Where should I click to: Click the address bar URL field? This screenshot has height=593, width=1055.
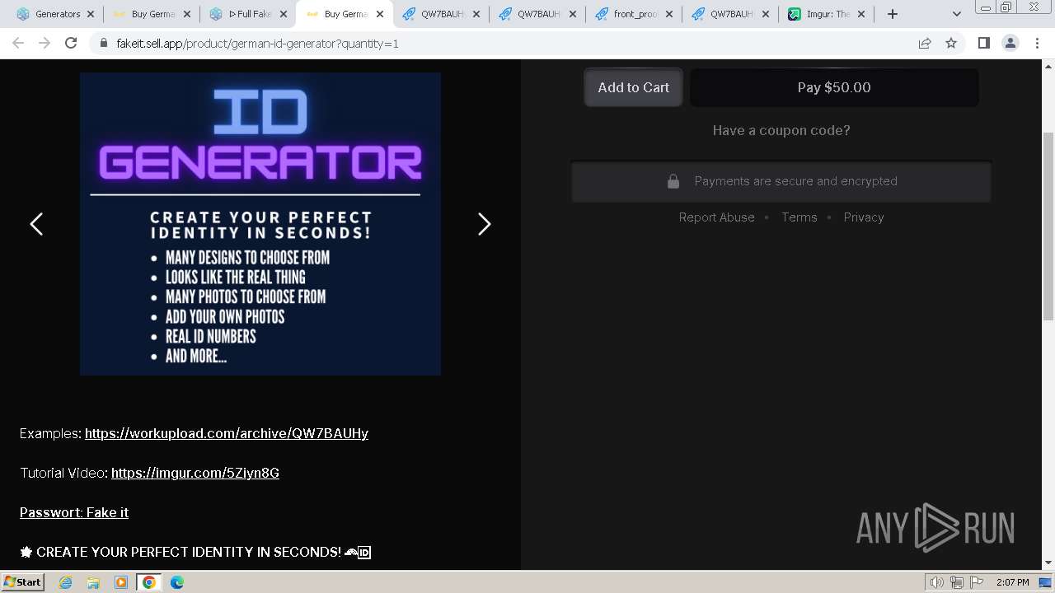[511, 43]
